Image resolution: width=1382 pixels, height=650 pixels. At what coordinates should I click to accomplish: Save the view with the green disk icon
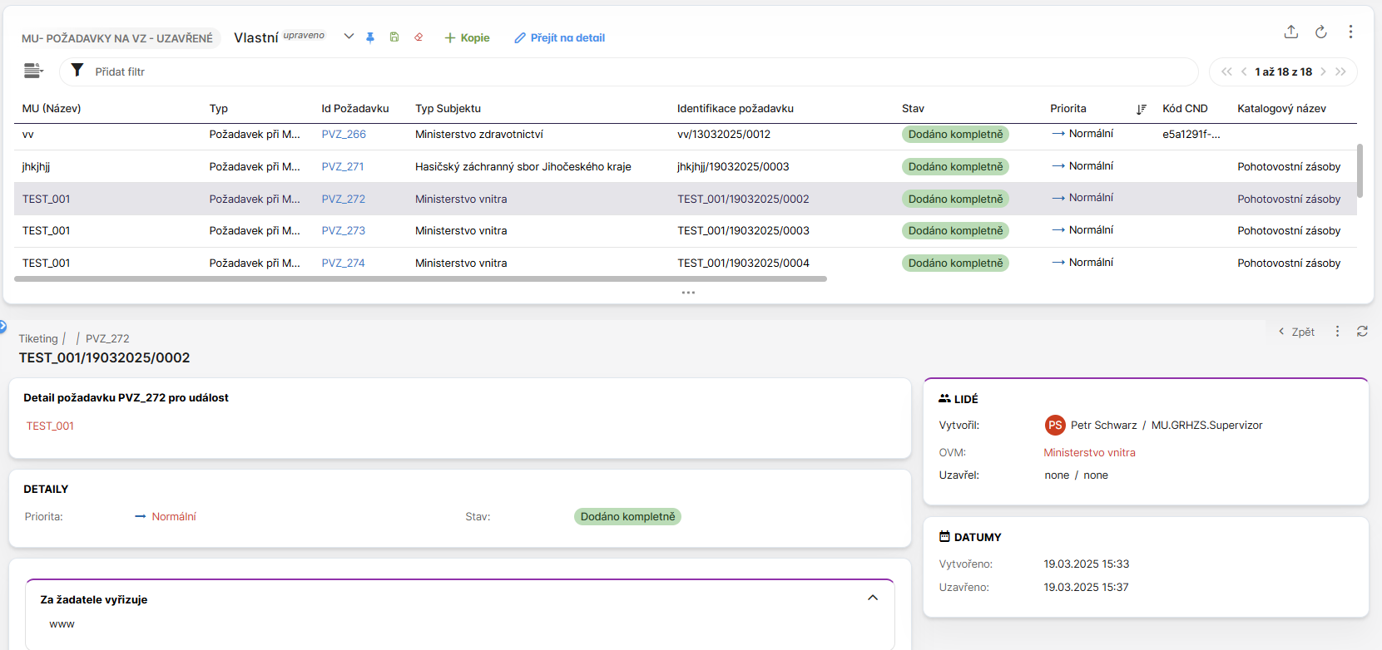[x=394, y=37]
